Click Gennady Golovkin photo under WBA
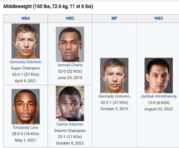Screen dimensions: 179x148 [x=25, y=41]
